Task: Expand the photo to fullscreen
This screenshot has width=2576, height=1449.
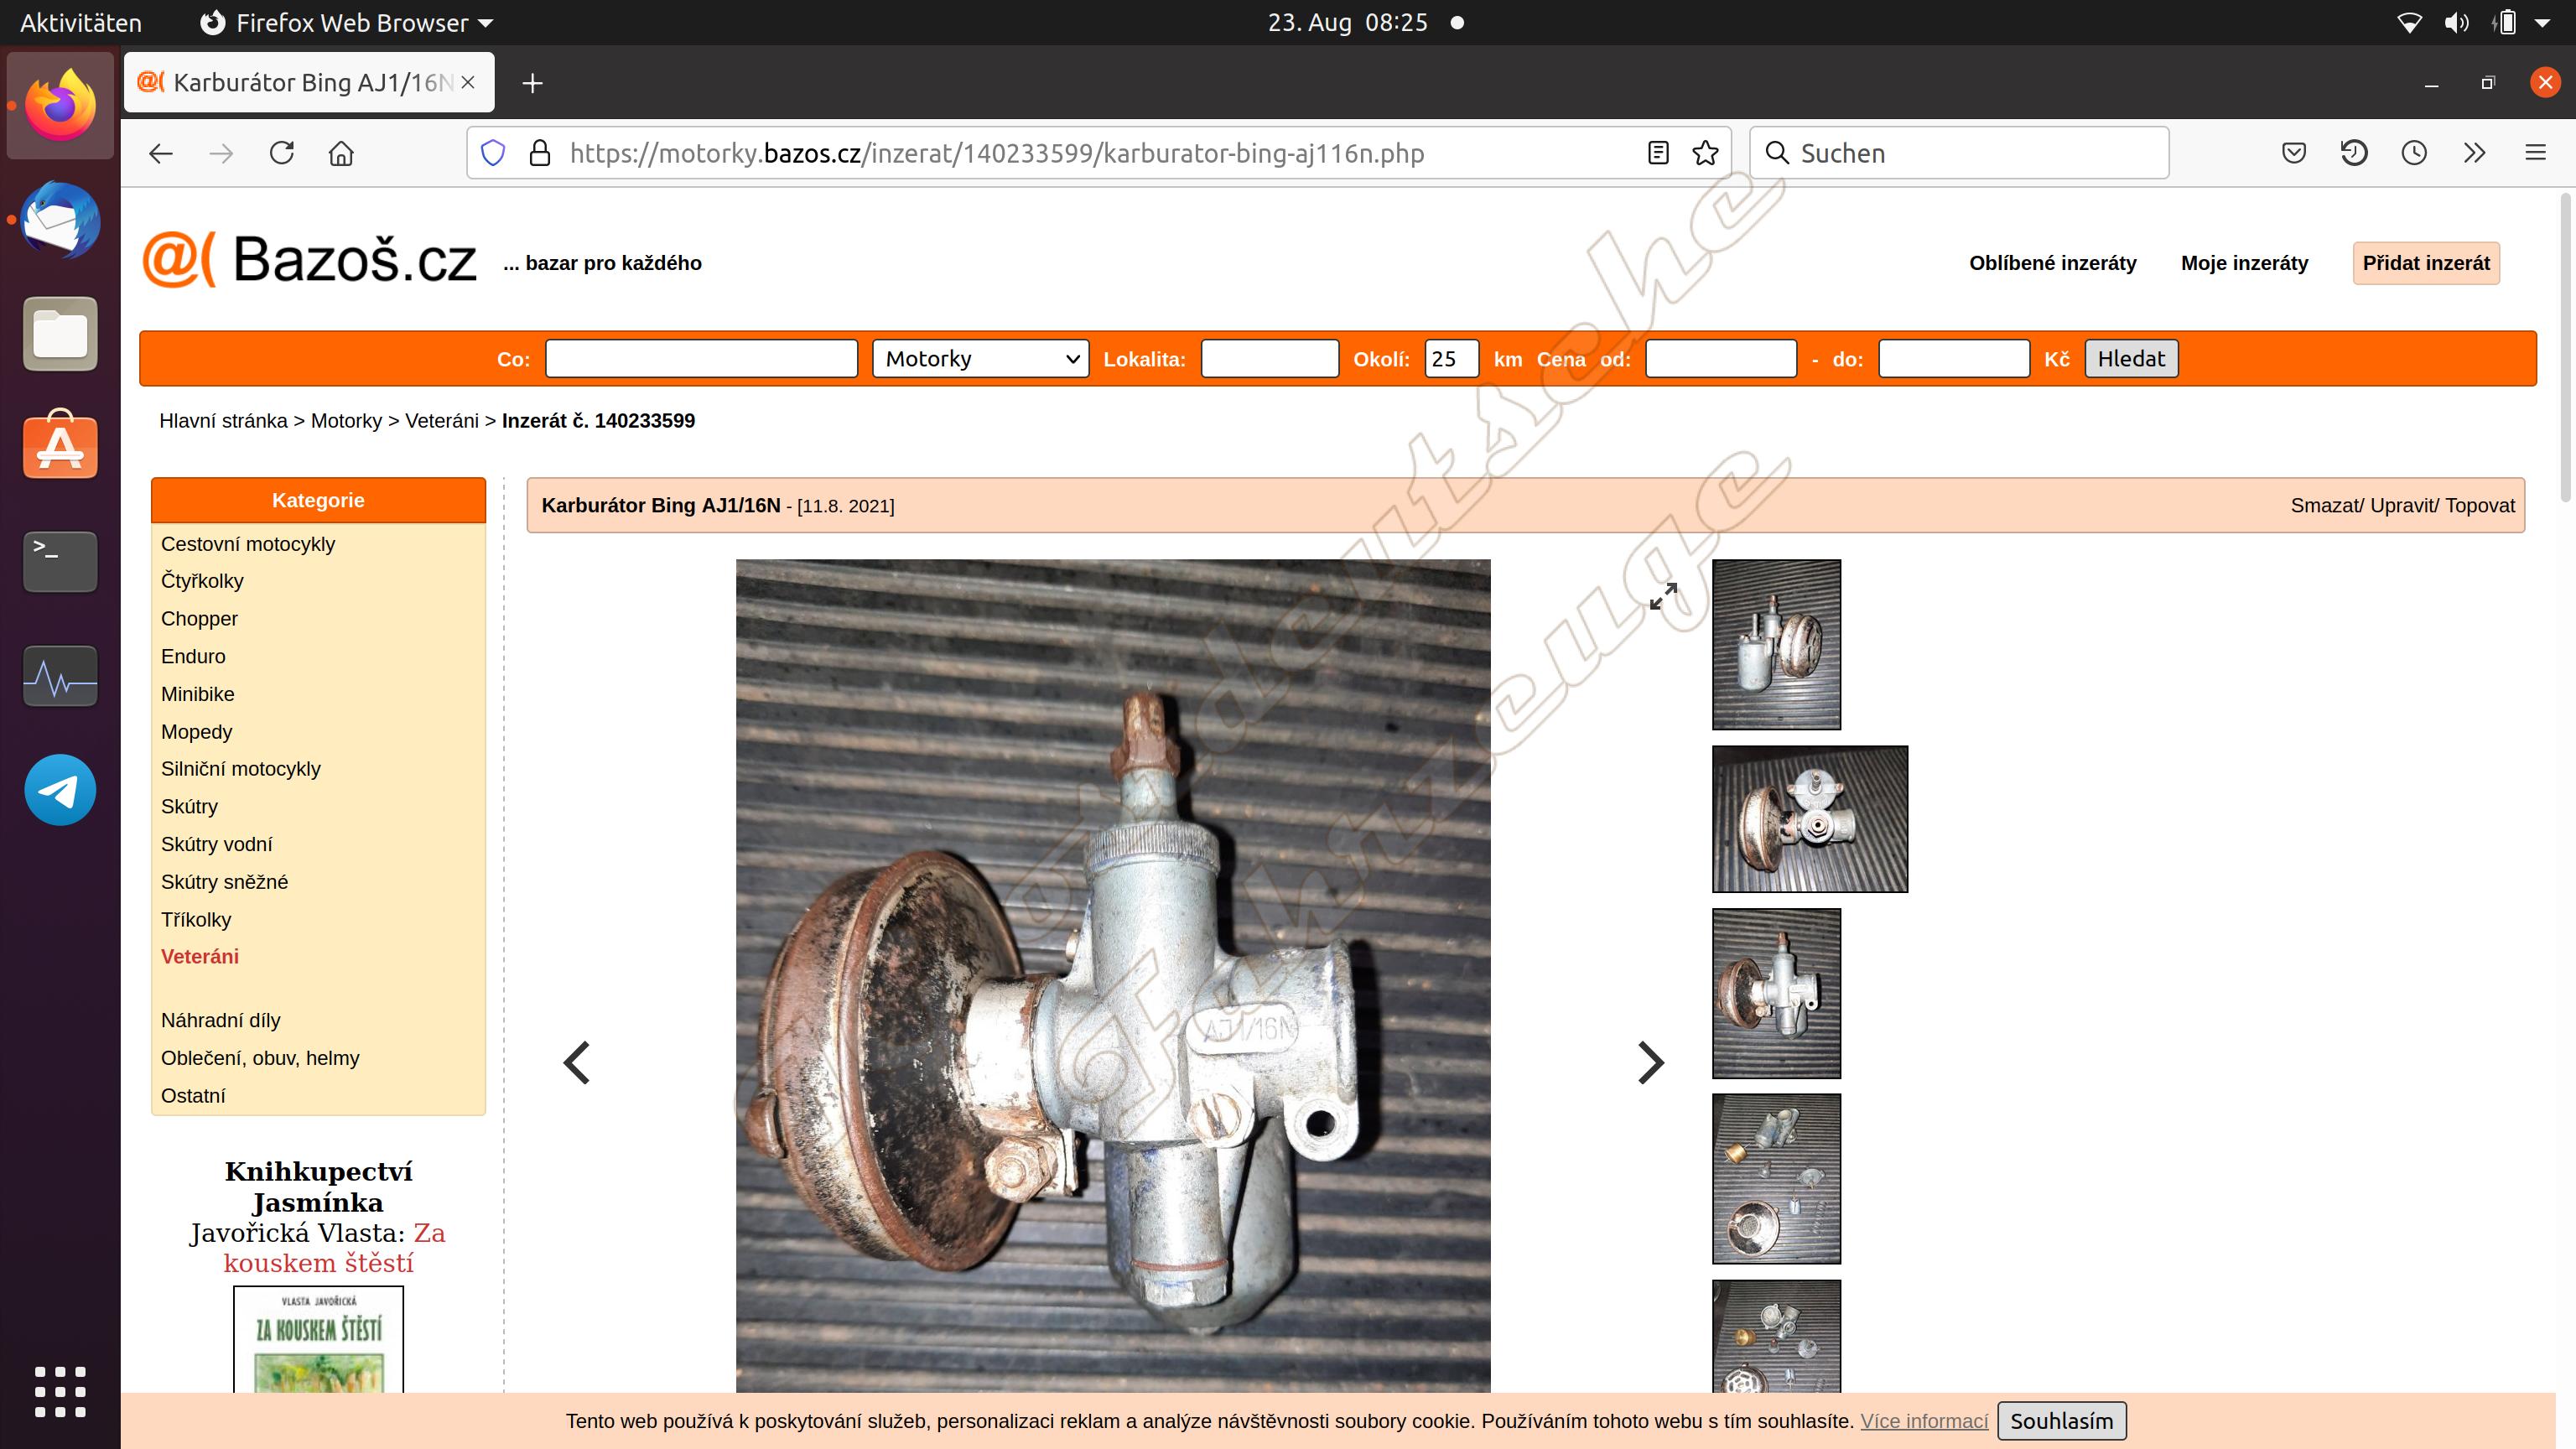Action: [1663, 597]
